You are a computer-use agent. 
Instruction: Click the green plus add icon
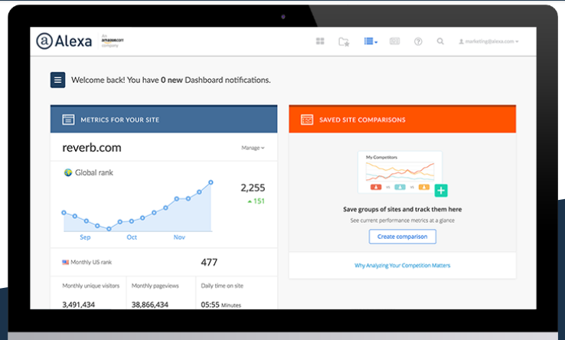point(441,191)
